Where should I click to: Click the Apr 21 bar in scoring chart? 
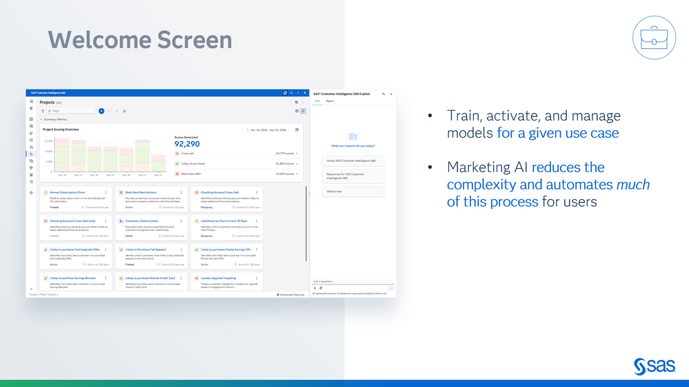[142, 156]
